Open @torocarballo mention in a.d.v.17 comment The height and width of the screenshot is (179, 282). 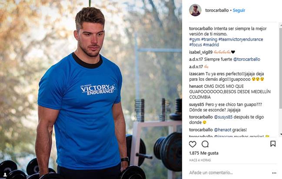(246, 59)
